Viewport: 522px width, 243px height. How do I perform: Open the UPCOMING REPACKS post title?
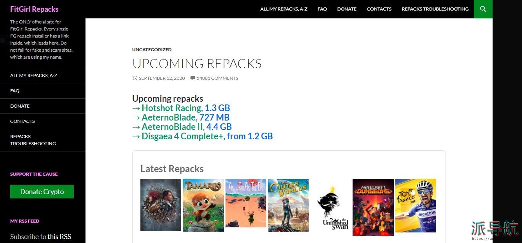[197, 64]
